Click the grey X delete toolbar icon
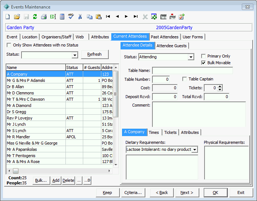The width and height of the screenshot is (257, 201). pyautogui.click(x=145, y=17)
